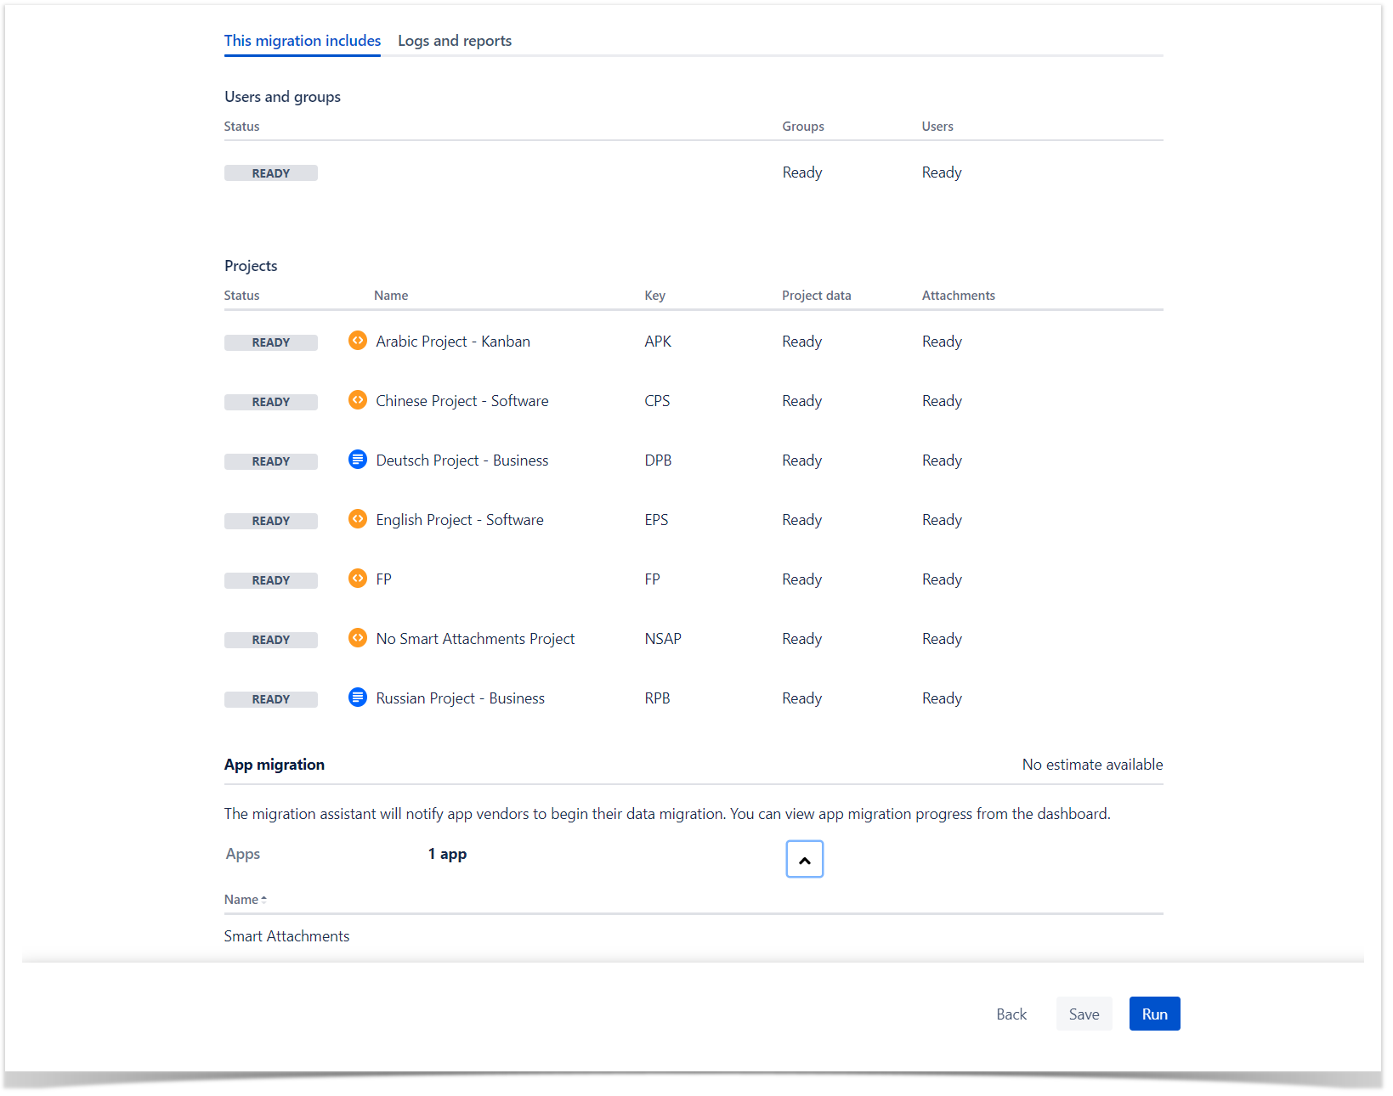Screen dimensions: 1393x1096
Task: Click the Users and groups READY status badge
Action: (270, 173)
